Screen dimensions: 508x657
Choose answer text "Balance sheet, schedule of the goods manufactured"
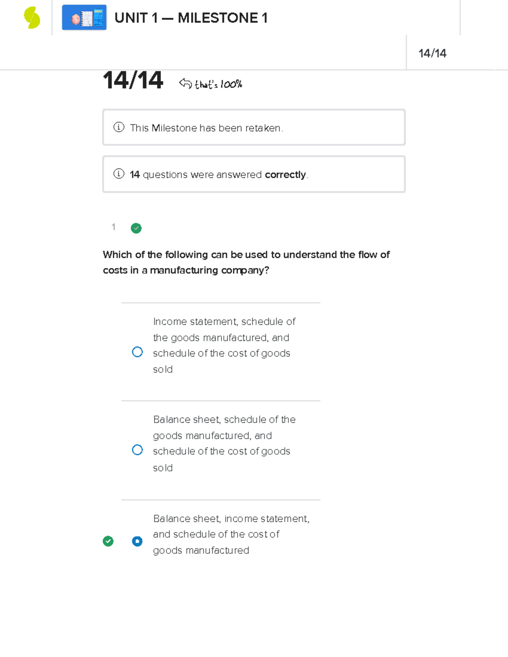pos(224,443)
